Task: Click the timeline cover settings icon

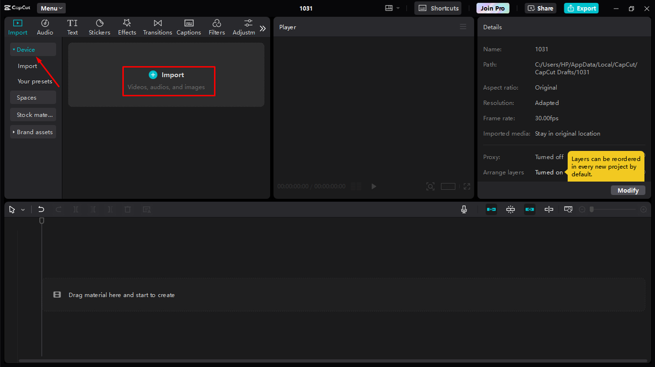Action: (568, 210)
